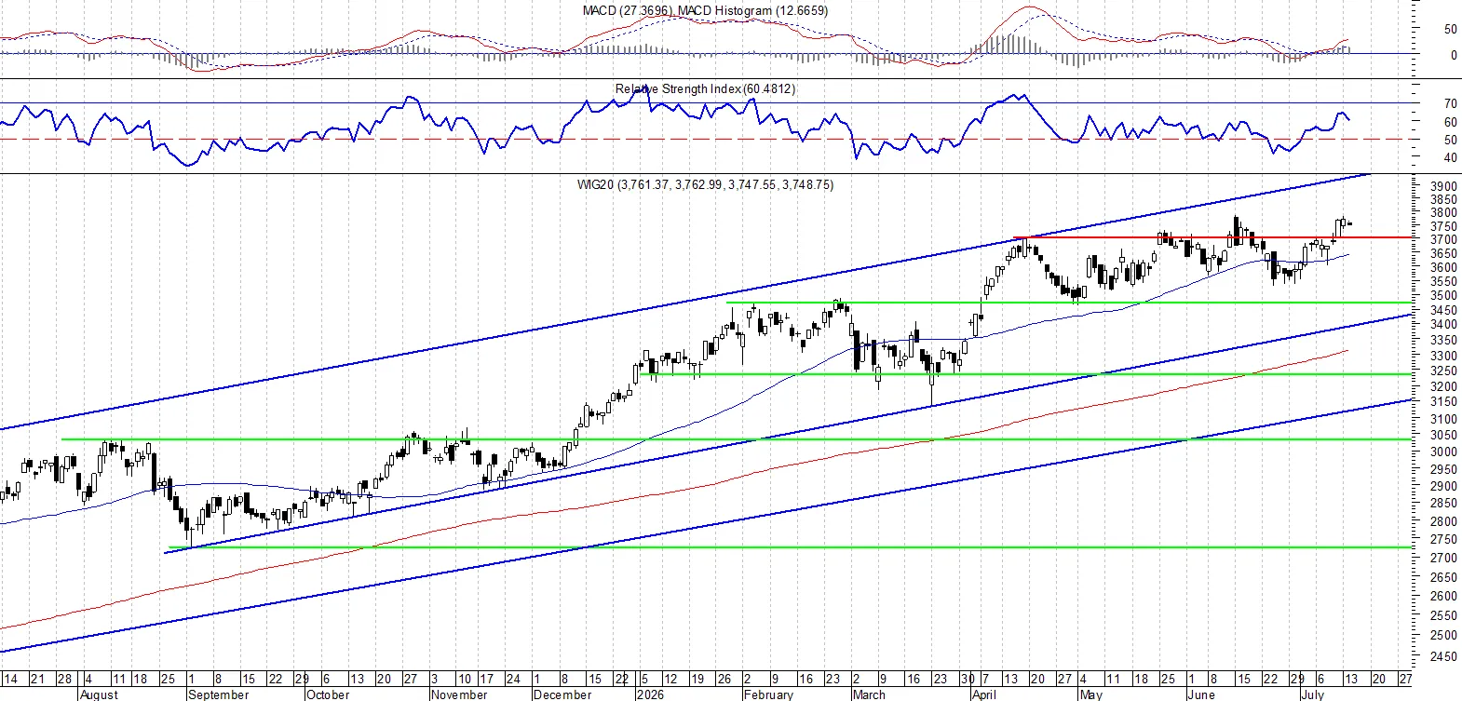
Task: Select the 70 level on RSI axis
Action: [x=1450, y=103]
